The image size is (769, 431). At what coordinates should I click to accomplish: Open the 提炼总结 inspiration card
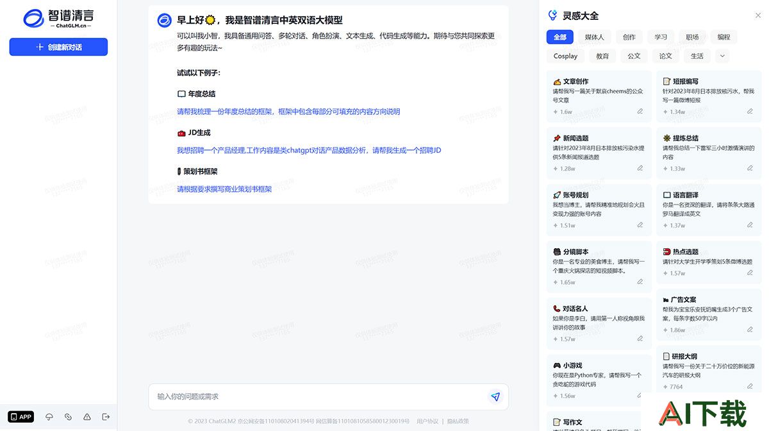708,153
